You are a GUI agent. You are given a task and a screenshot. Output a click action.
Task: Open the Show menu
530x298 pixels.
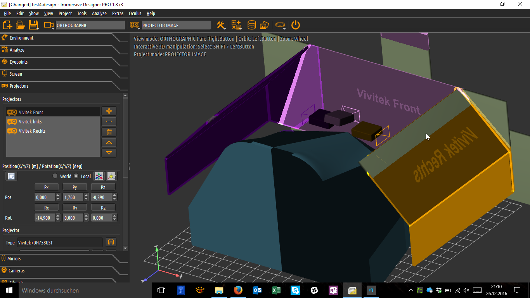(x=34, y=13)
